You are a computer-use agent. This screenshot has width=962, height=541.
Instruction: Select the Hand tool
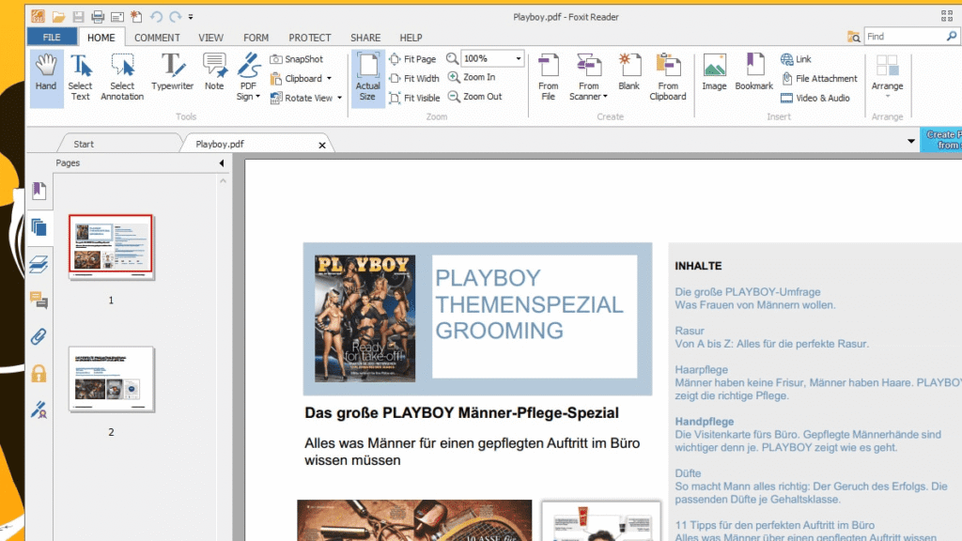(x=46, y=79)
